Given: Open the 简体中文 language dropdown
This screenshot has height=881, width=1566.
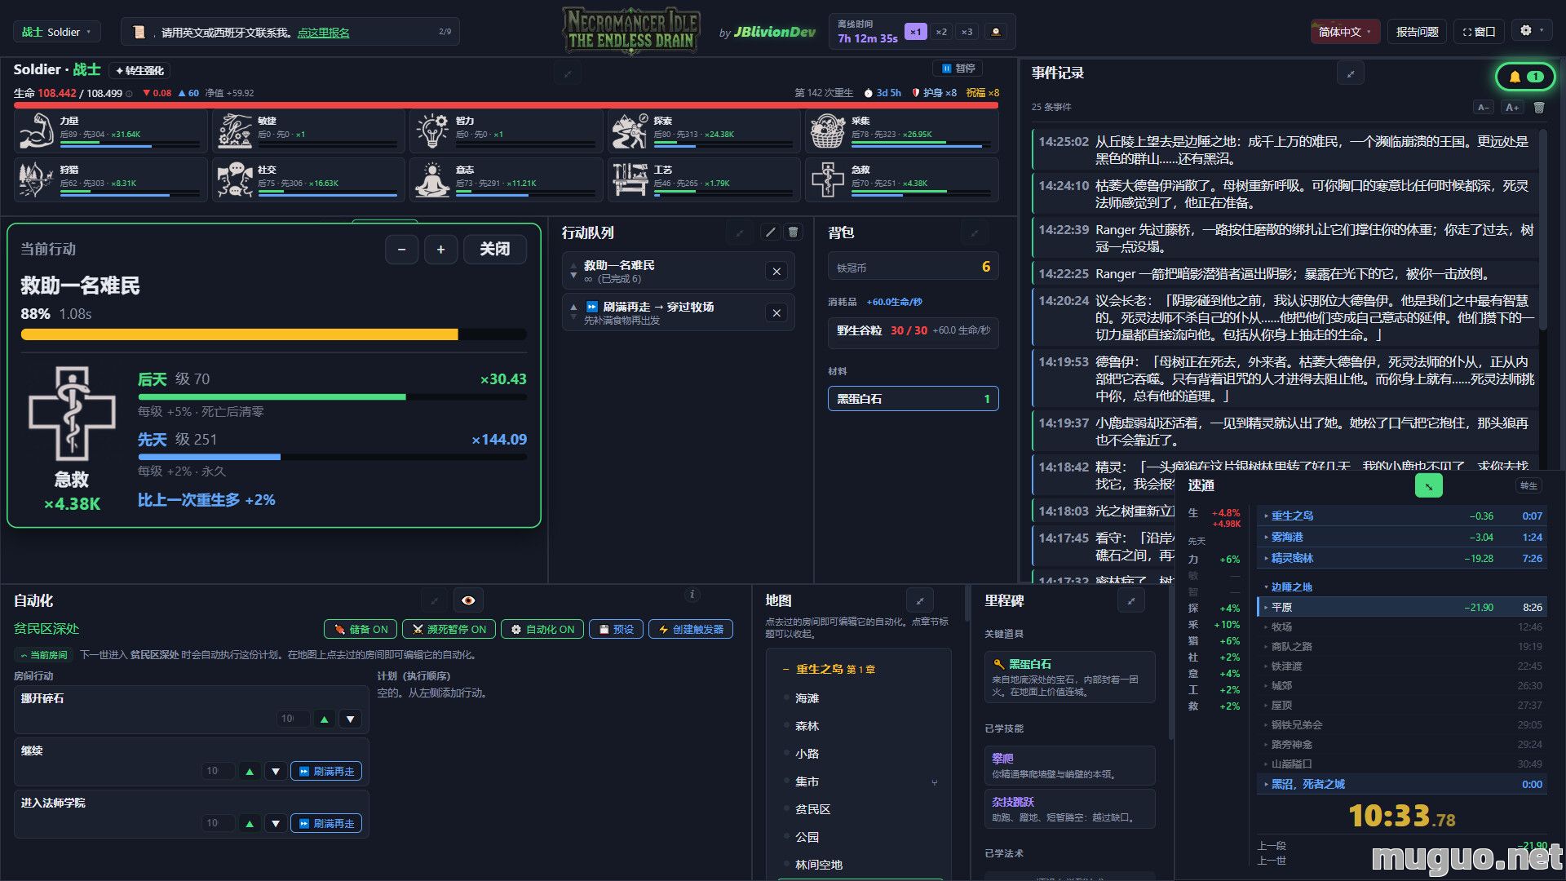Looking at the screenshot, I should 1345,32.
